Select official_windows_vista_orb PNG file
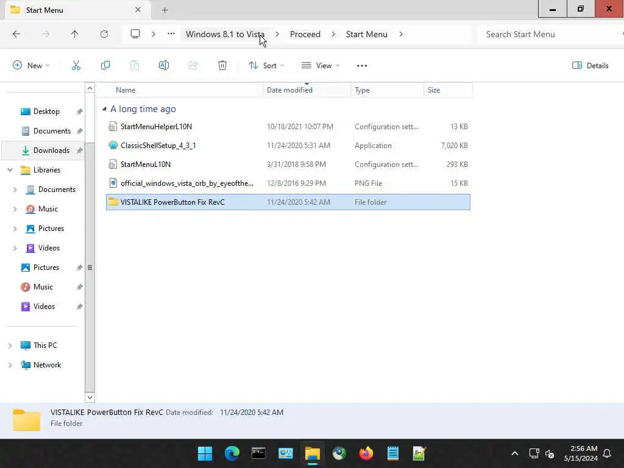 coord(288,183)
